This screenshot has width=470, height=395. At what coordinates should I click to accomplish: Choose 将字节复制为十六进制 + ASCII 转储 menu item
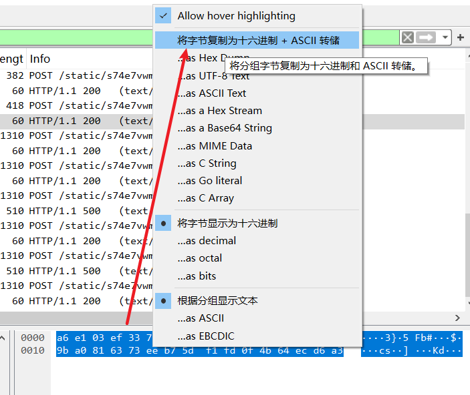pyautogui.click(x=257, y=40)
